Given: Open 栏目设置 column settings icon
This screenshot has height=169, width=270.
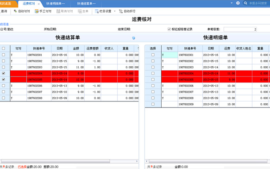Looking at the screenshot, I should 97,11.
